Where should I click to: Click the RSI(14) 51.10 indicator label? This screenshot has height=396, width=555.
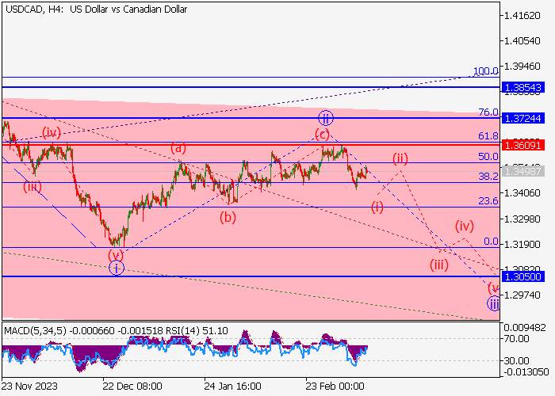pyautogui.click(x=197, y=331)
